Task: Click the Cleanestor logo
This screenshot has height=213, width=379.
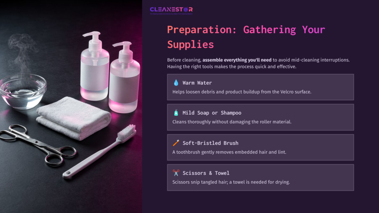Action: coord(171,10)
